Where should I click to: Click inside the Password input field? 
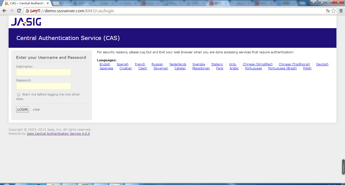tap(43, 86)
